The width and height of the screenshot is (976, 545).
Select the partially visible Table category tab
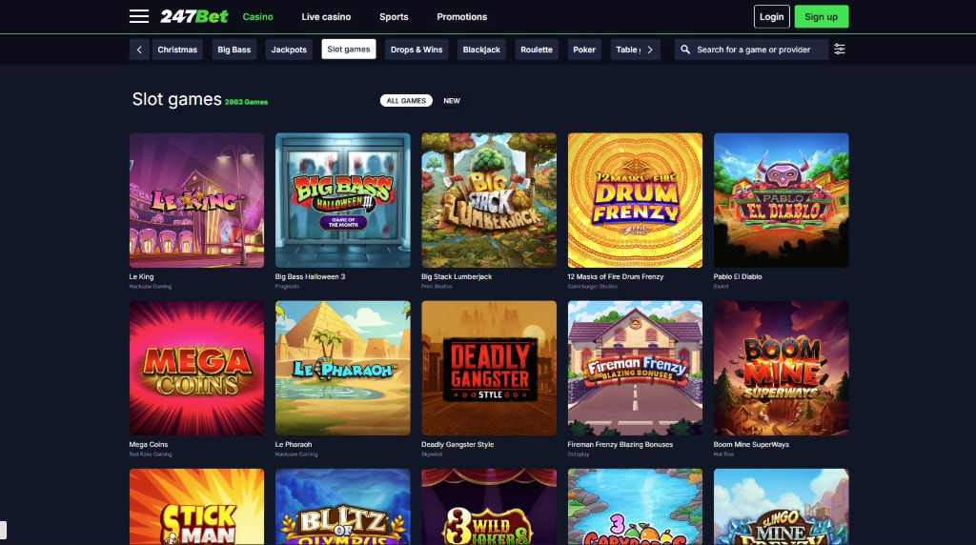(625, 50)
